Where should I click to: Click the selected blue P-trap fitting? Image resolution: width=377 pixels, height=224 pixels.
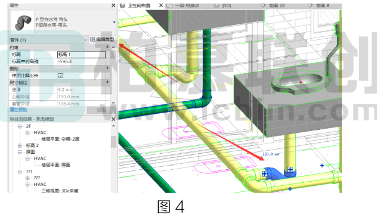[276, 173]
